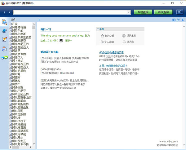Open the 短消息 link
Screen dimensions: 186x150
[128, 42]
